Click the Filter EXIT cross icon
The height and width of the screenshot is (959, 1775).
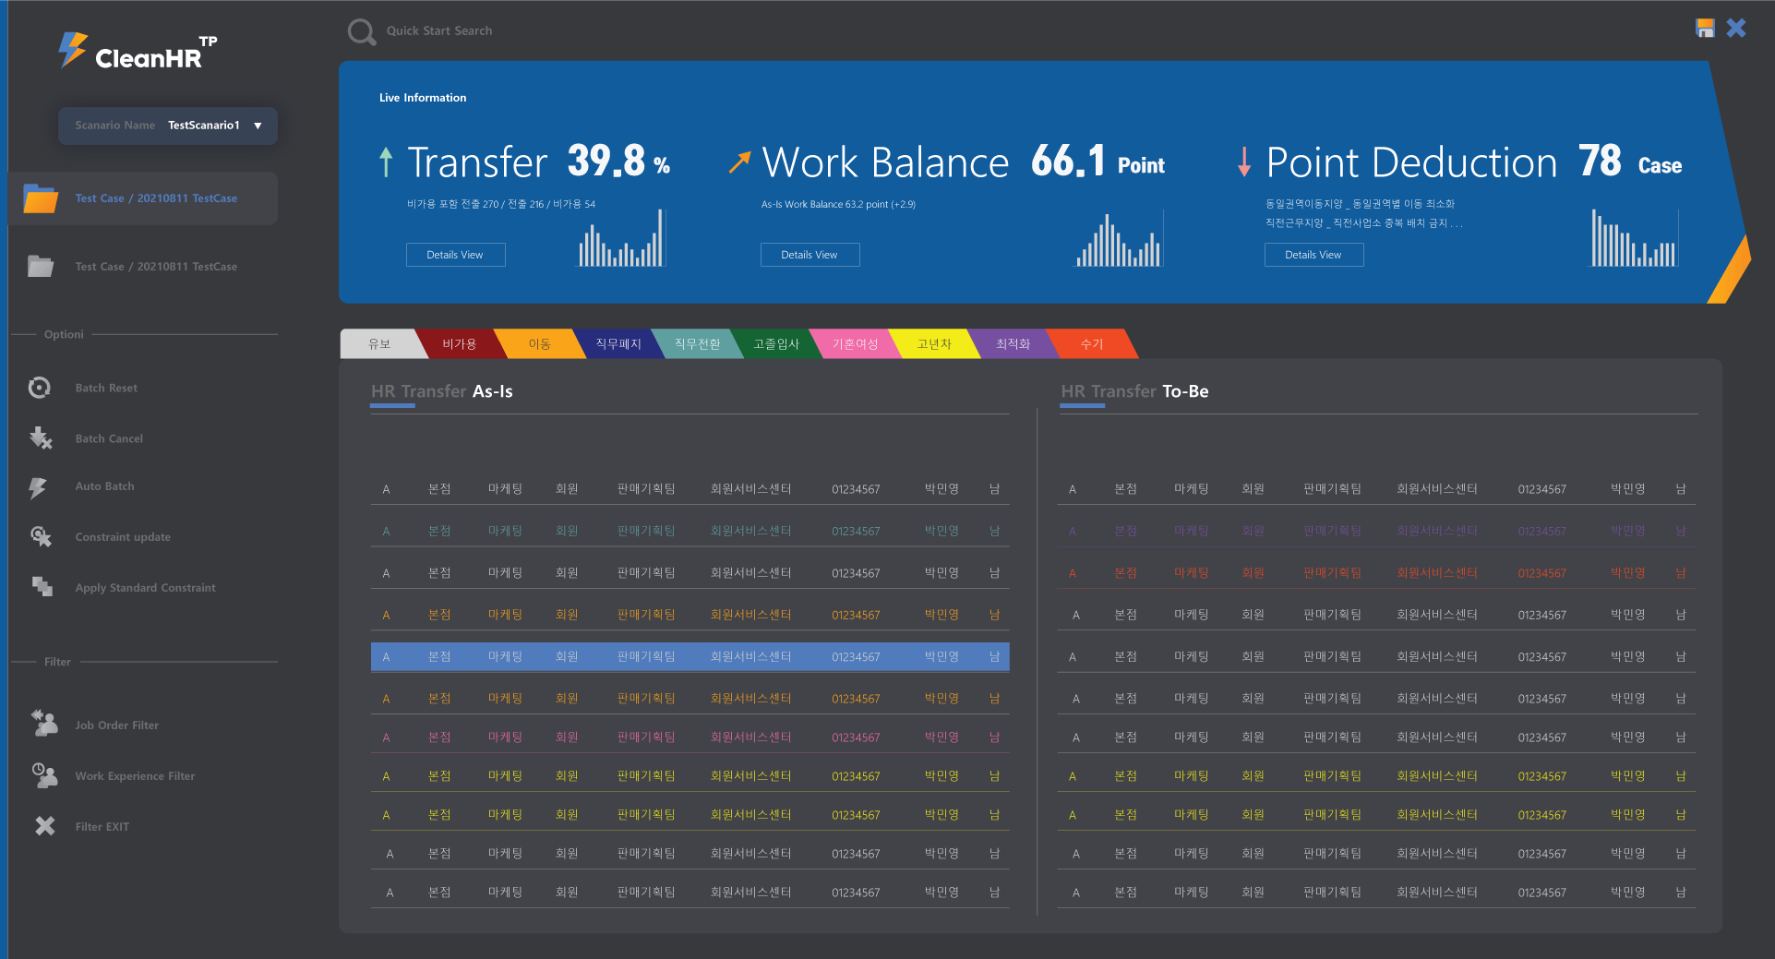(44, 826)
